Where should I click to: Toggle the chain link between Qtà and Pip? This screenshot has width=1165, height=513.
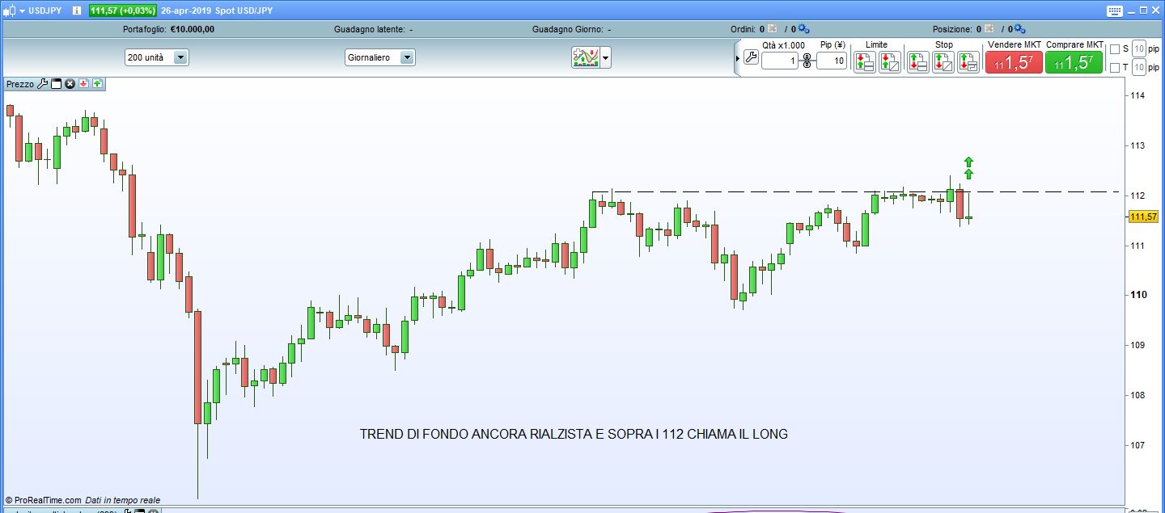807,61
